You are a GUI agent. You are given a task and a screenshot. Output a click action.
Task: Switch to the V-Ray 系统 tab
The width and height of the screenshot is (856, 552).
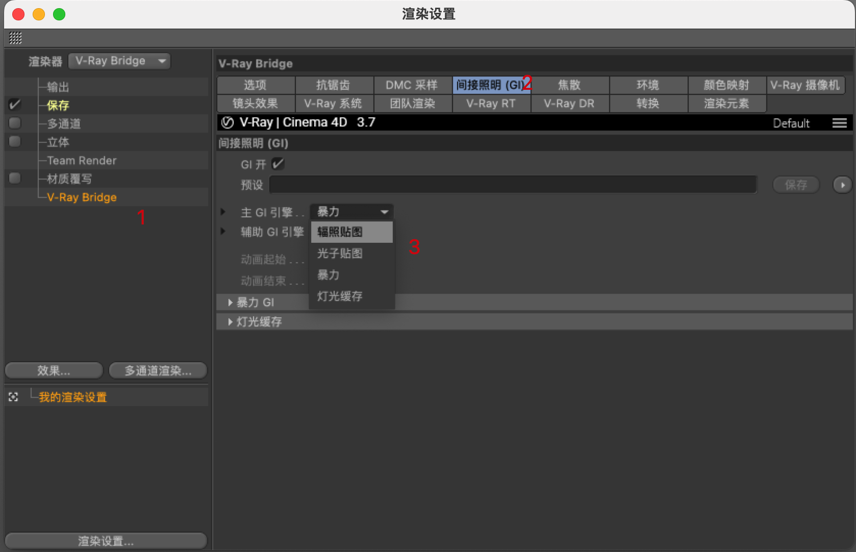[x=334, y=104]
